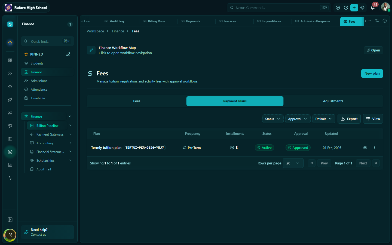The image size is (392, 245).
Task: Select the dollar finance icon in the rail
Action: (10, 152)
